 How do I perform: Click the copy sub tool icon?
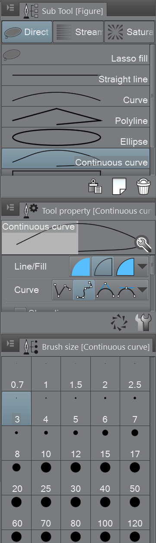(x=95, y=186)
